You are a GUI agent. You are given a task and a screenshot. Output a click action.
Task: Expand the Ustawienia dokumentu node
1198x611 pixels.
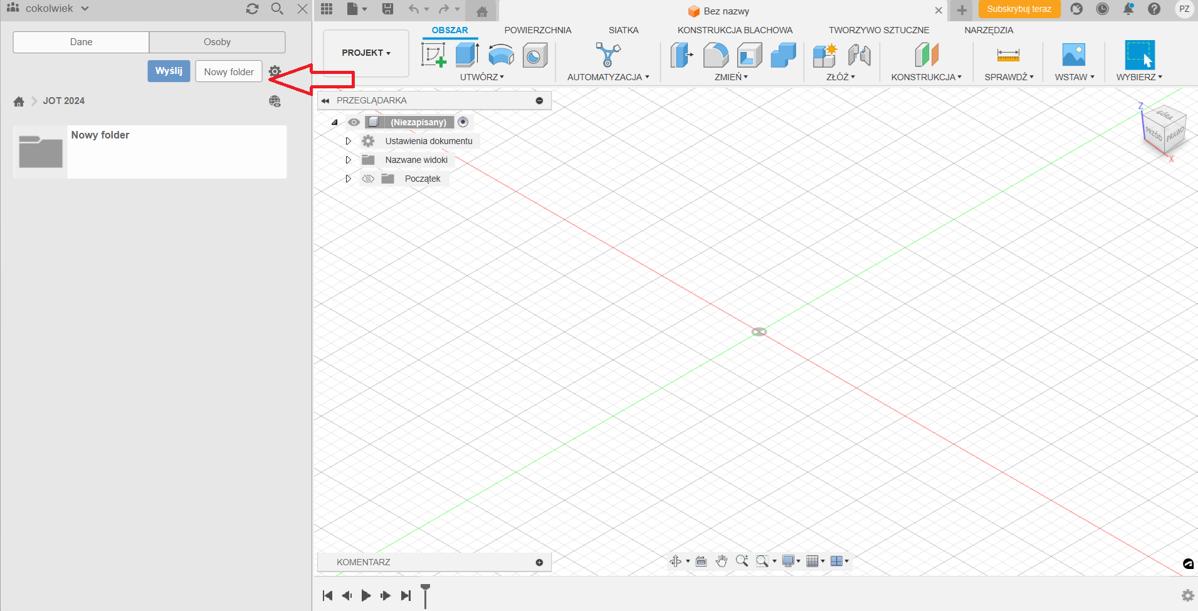(349, 141)
